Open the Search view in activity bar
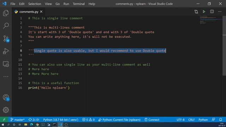 (x=6, y=26)
